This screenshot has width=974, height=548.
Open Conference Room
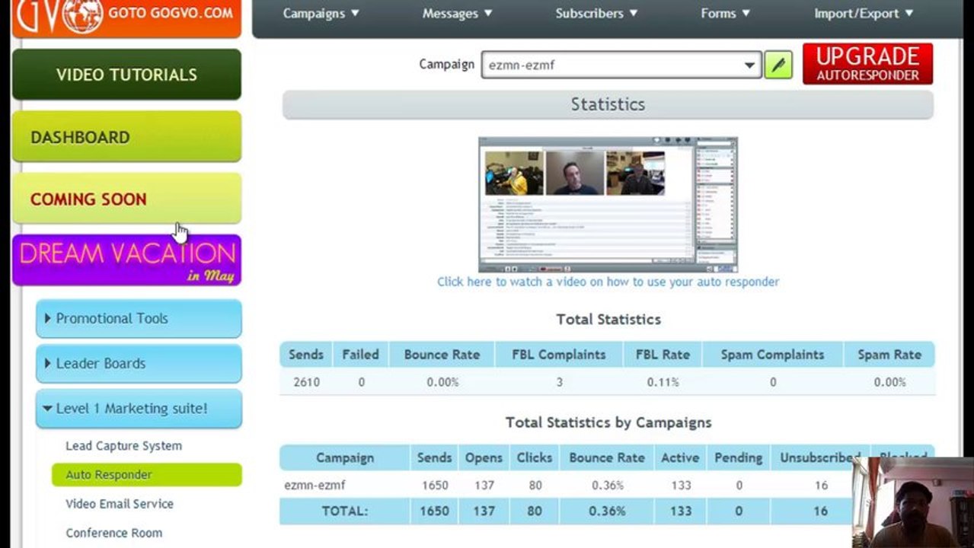(113, 533)
